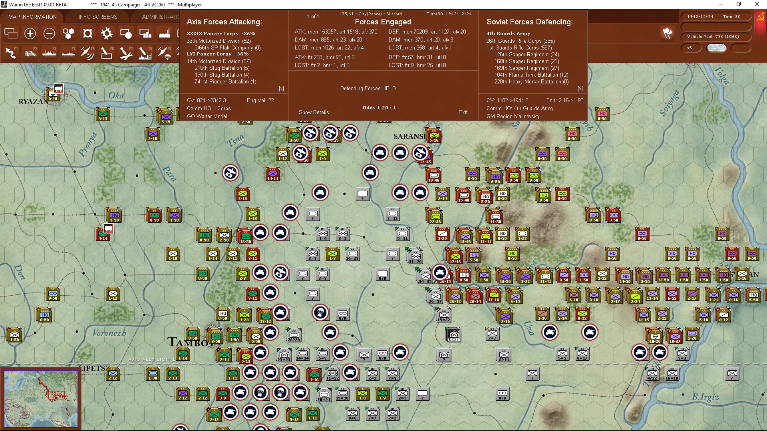Expand the Axis attacking units list
This screenshot has width=767, height=431.
coord(282,89)
